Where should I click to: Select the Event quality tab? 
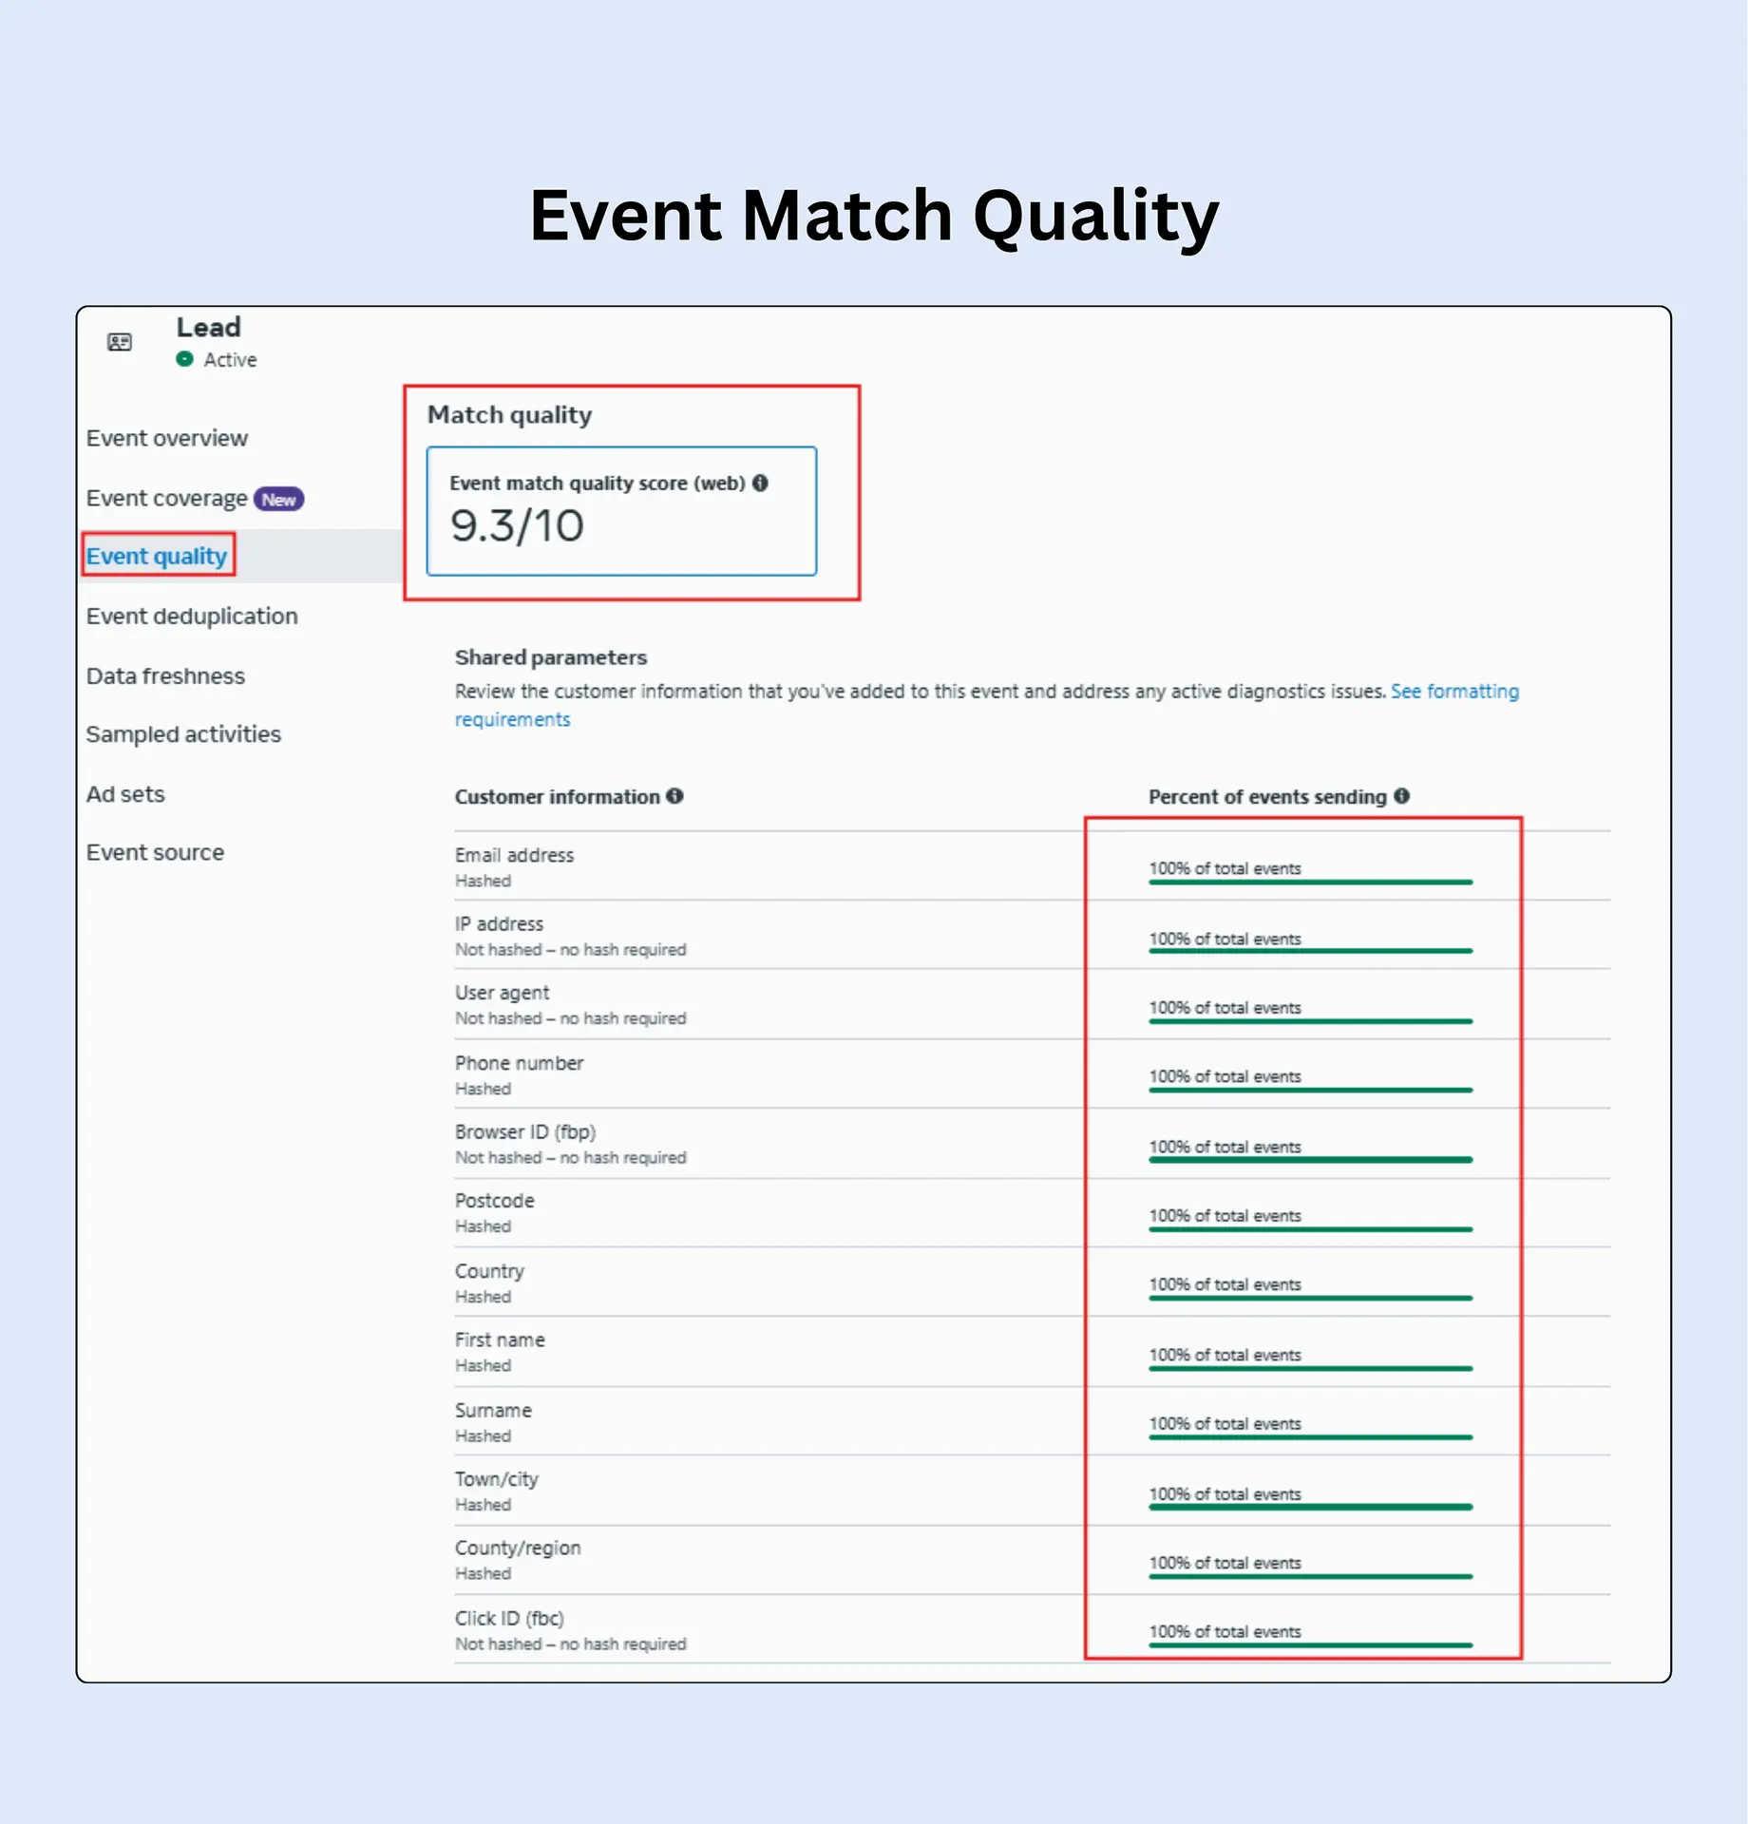tap(157, 556)
